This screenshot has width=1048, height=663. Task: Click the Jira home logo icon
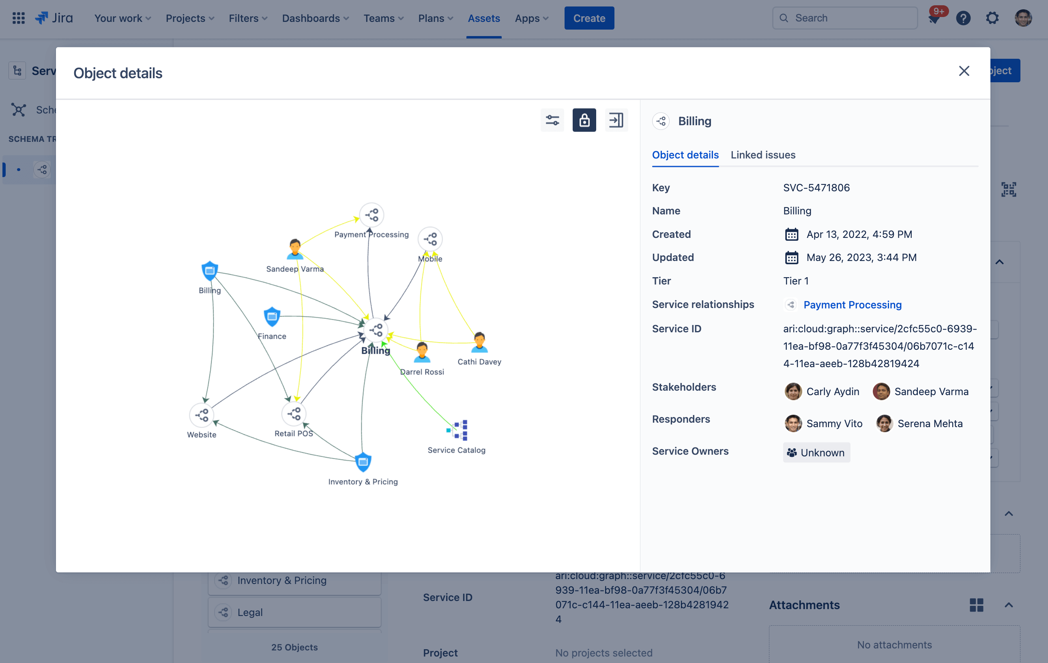tap(43, 17)
